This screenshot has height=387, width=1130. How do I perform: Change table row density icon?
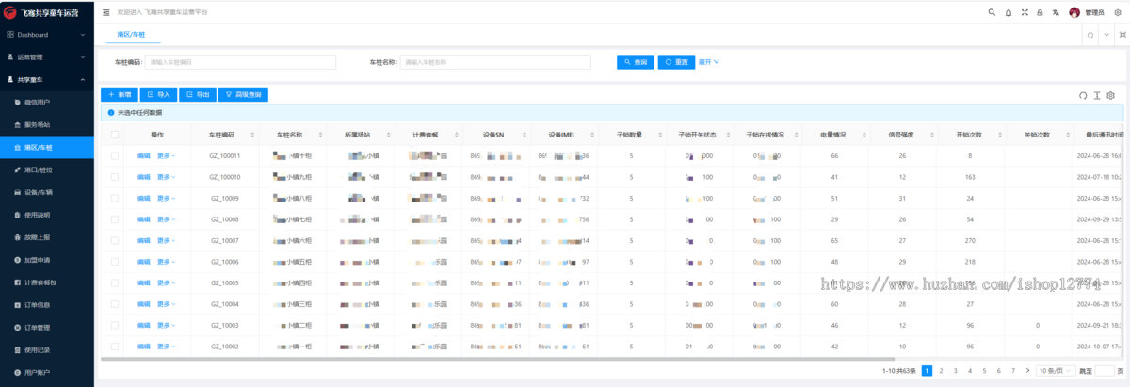tap(1096, 95)
